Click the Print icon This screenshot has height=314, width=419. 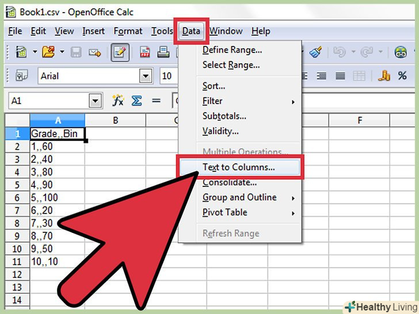(163, 52)
